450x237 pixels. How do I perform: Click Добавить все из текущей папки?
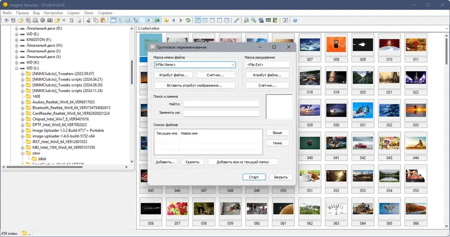tap(242, 162)
